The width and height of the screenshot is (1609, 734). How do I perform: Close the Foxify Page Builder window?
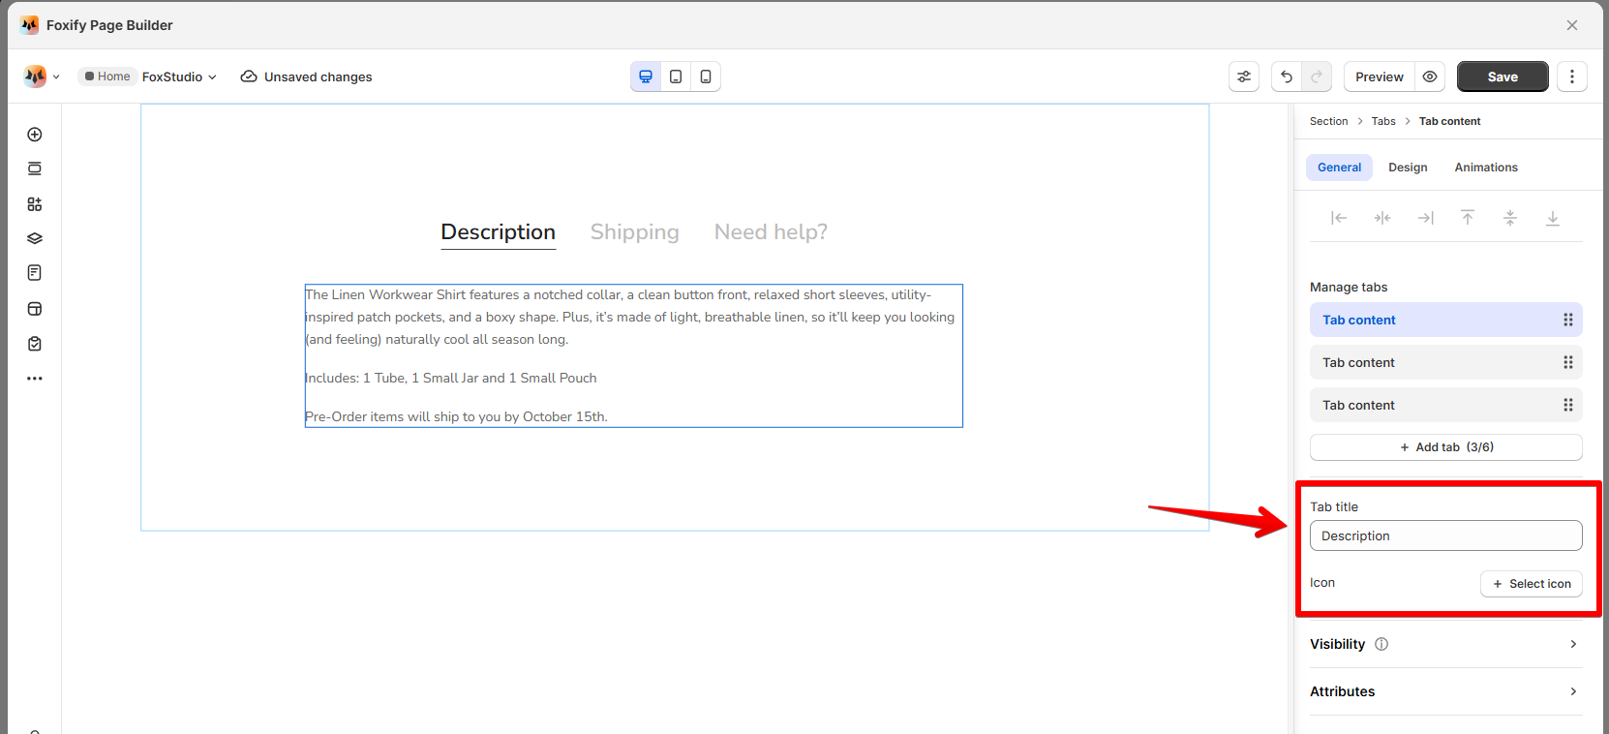1572,25
